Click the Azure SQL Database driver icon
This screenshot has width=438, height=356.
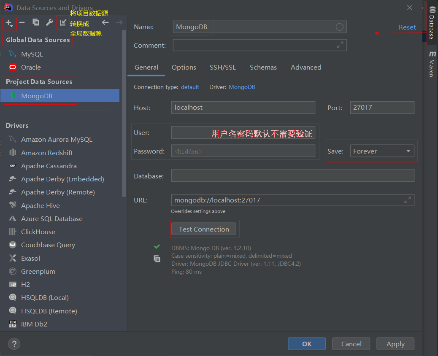[13, 218]
